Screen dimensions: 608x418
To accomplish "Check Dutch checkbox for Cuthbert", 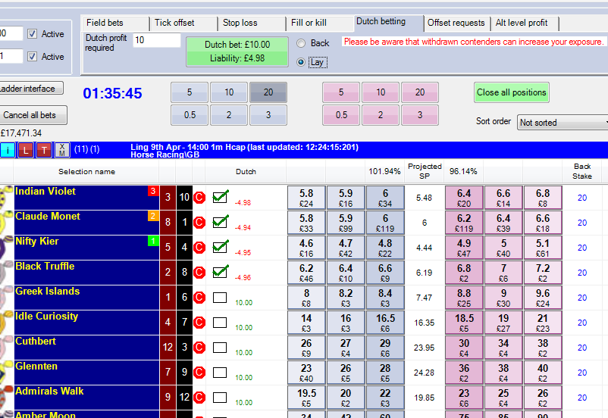I will pos(220,348).
